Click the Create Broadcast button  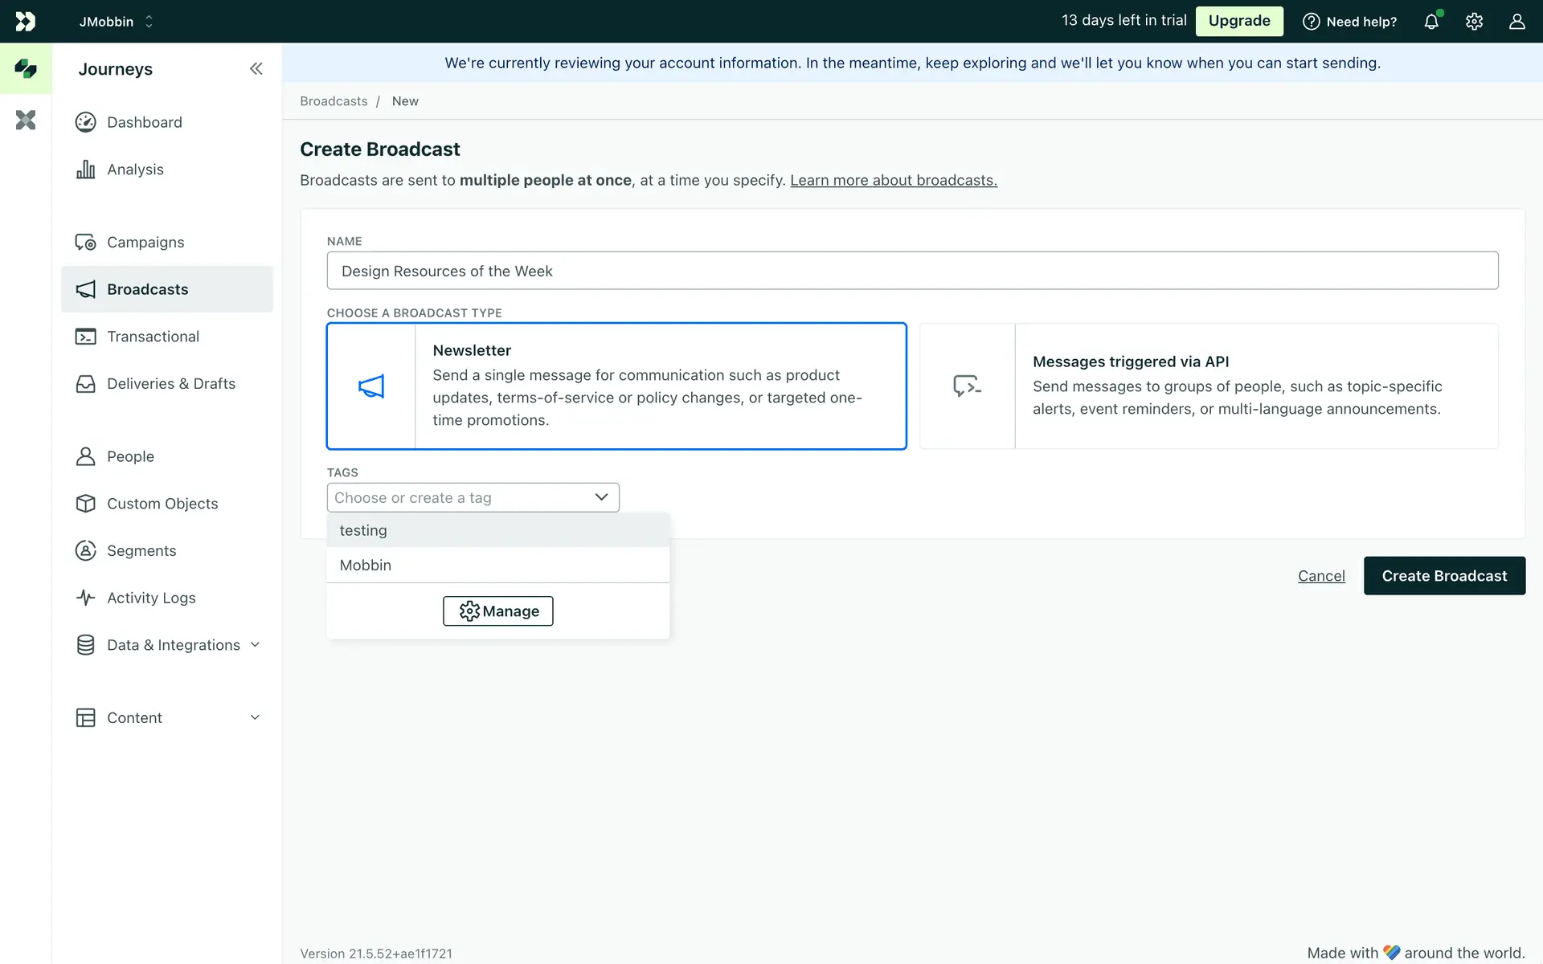(1444, 576)
